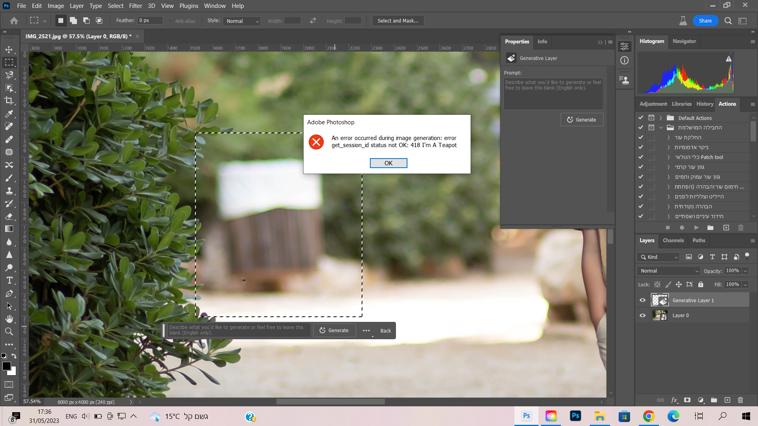Image resolution: width=758 pixels, height=426 pixels.
Task: Hide the Generative Layer 1 layer
Action: point(642,300)
